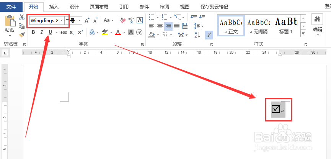This screenshot has height=159, width=331.
Task: Insert enclosed character (circled 字)
Action: pyautogui.click(x=139, y=32)
